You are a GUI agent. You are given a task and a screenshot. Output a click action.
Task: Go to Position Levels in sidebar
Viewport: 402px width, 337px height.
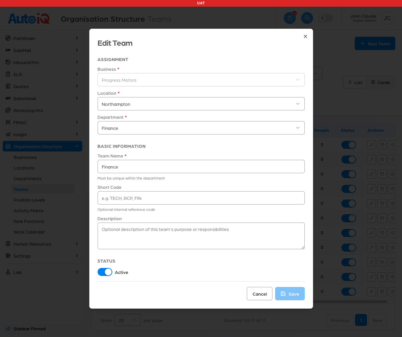29,200
